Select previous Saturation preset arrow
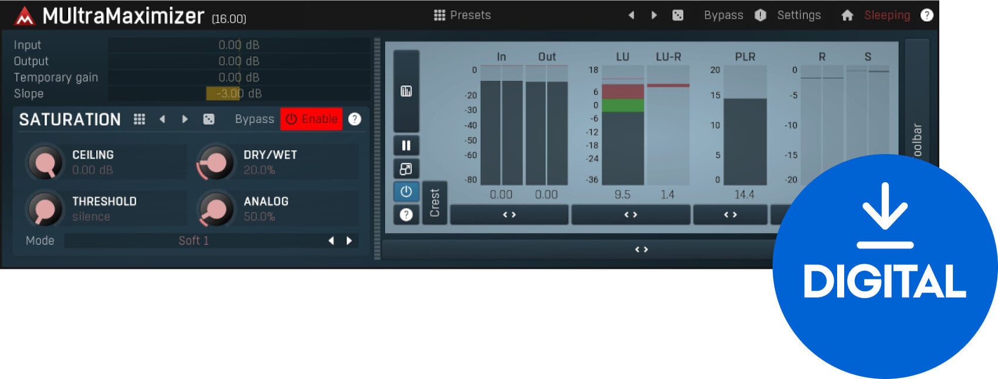The width and height of the screenshot is (998, 379). [162, 119]
